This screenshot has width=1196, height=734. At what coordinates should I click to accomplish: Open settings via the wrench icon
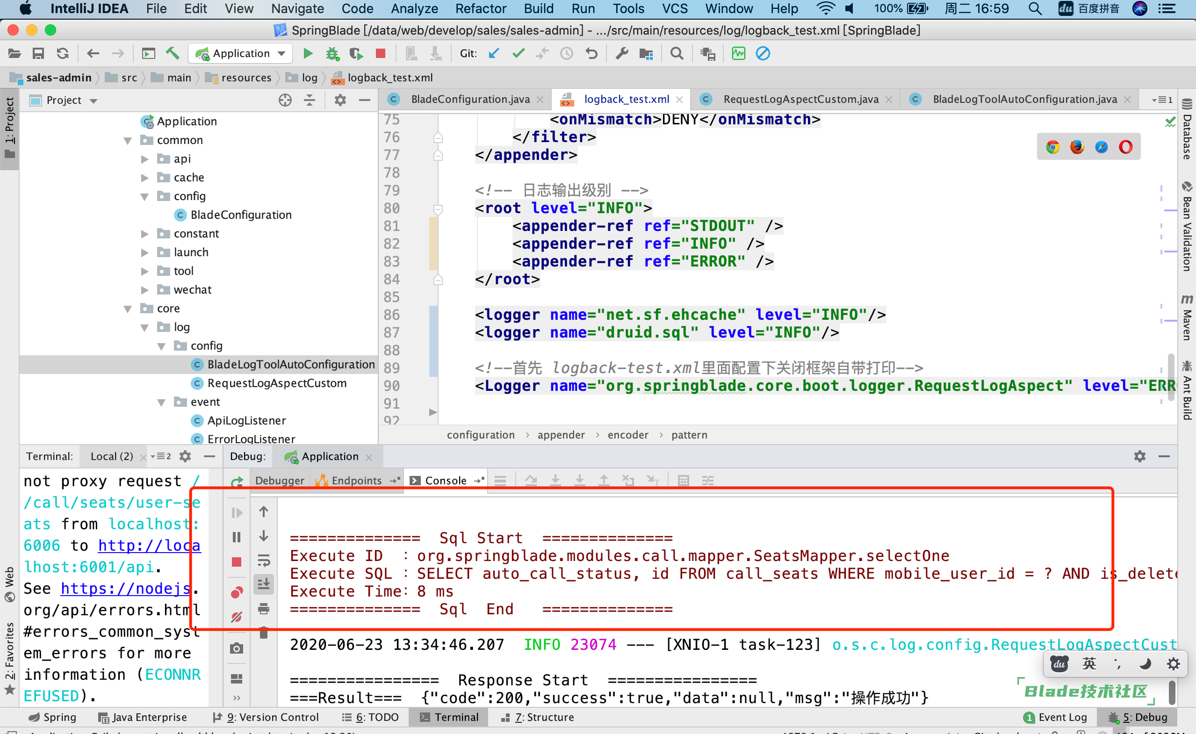click(x=622, y=53)
